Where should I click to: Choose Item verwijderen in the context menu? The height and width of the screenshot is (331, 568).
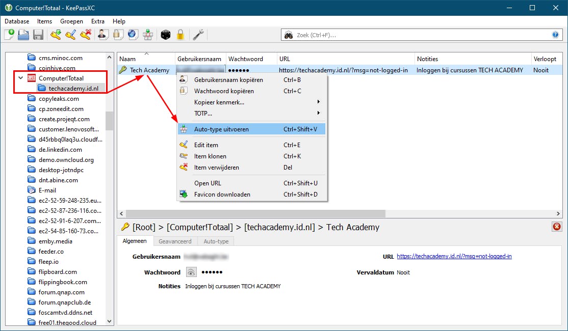pos(251,167)
